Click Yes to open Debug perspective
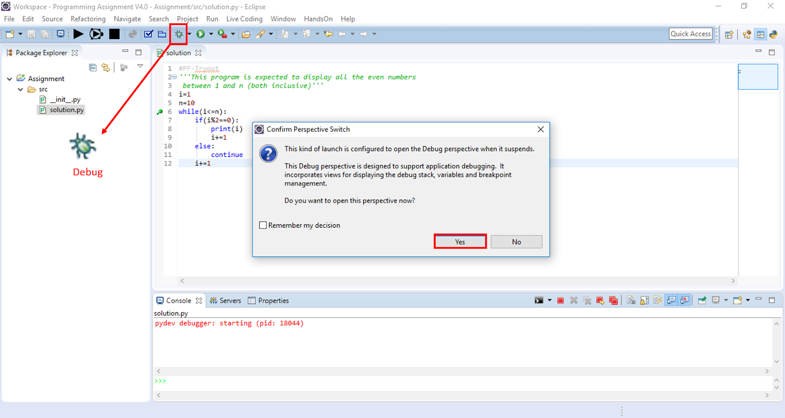 point(460,241)
